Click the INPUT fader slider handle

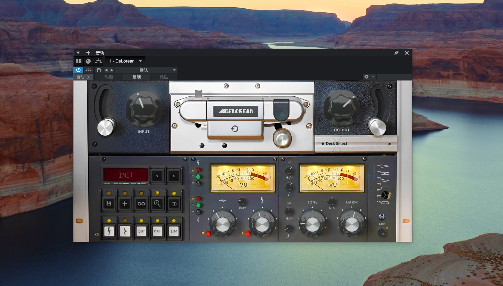[106, 128]
